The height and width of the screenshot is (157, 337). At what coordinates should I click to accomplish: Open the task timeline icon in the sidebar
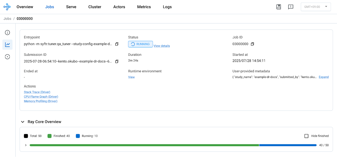[x=7, y=57]
